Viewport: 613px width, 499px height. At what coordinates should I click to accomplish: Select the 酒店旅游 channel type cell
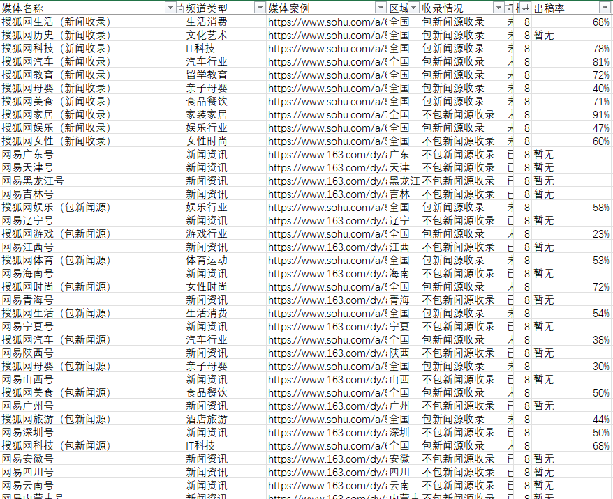click(206, 419)
